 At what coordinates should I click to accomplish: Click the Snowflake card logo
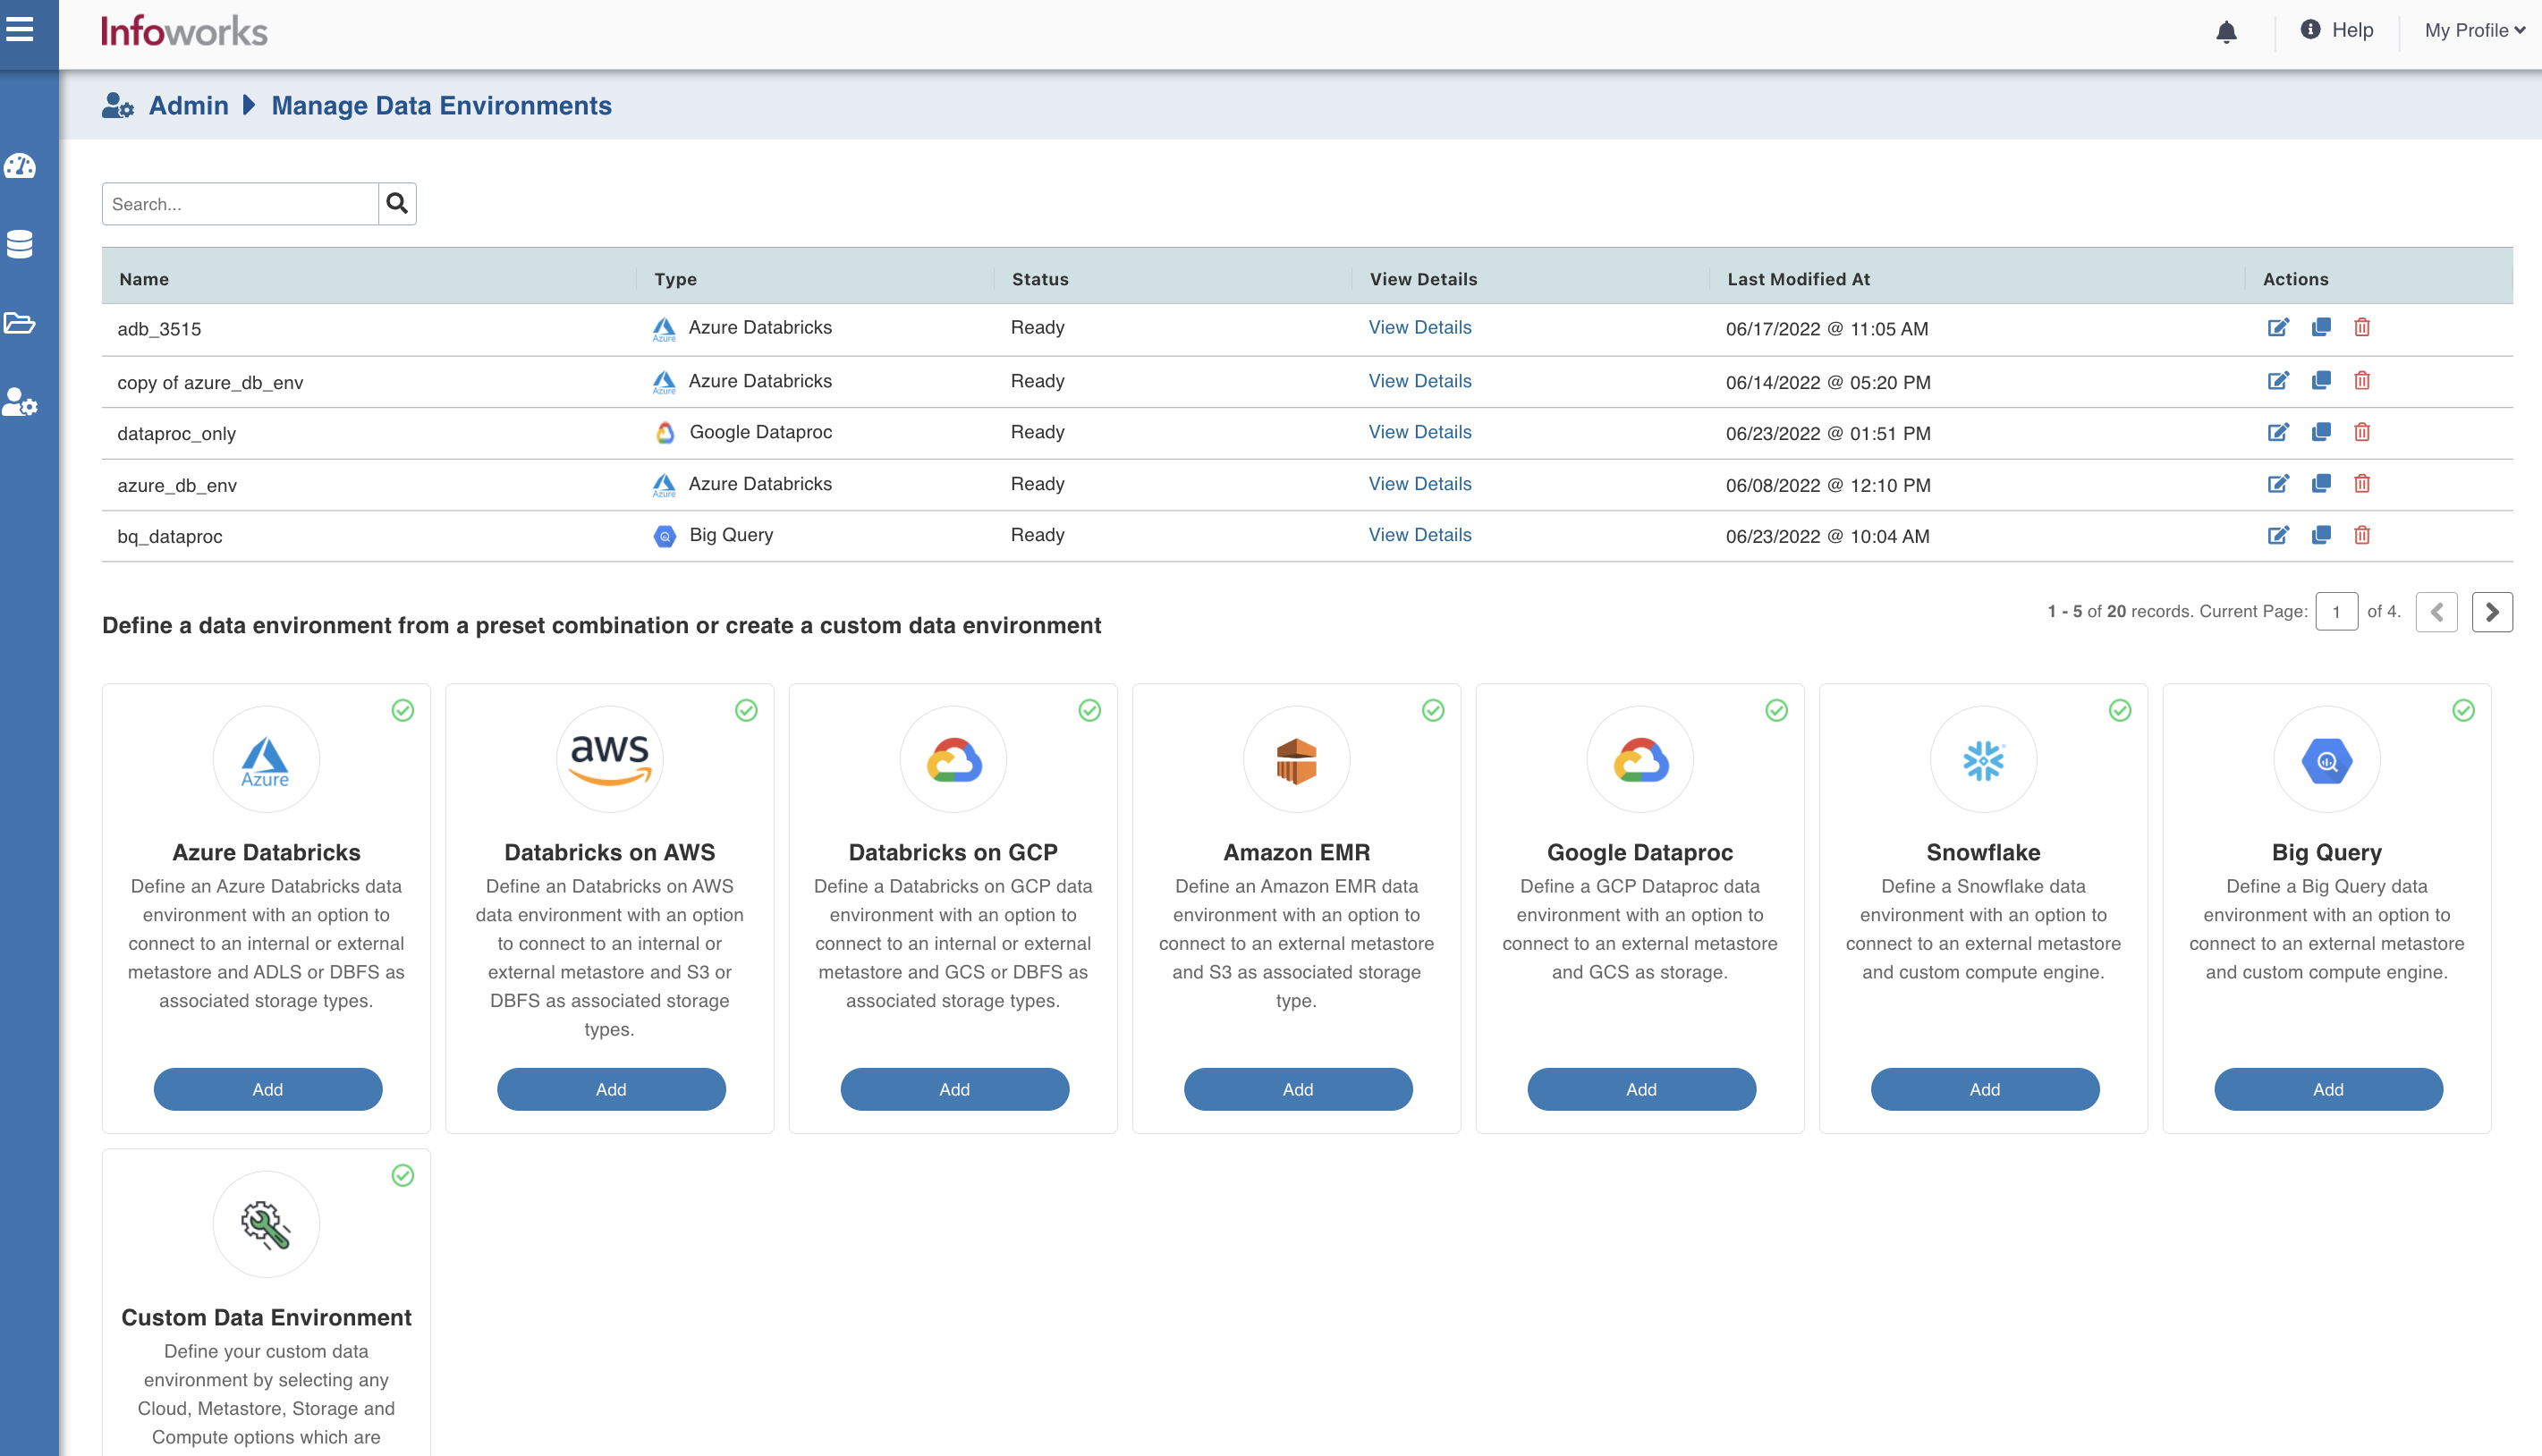point(1983,760)
